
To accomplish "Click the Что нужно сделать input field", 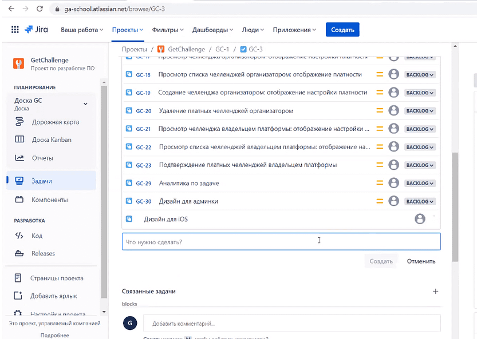I will (x=281, y=241).
